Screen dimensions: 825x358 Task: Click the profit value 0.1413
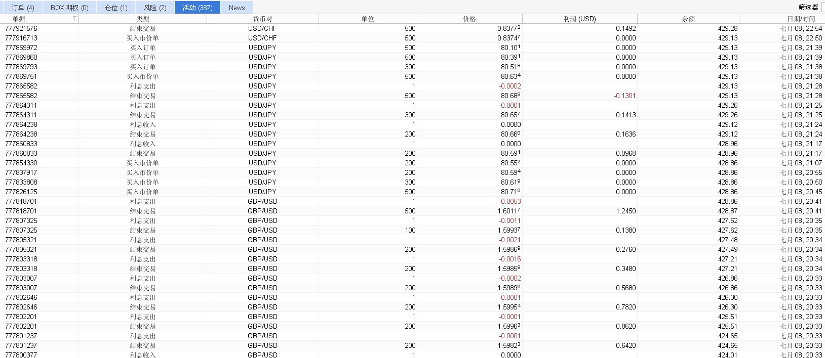[625, 115]
